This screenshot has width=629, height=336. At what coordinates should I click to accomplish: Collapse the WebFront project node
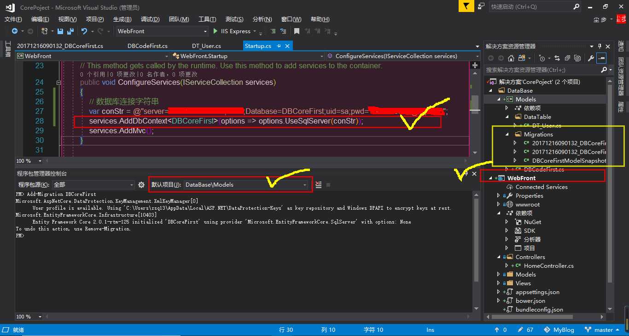pos(490,178)
